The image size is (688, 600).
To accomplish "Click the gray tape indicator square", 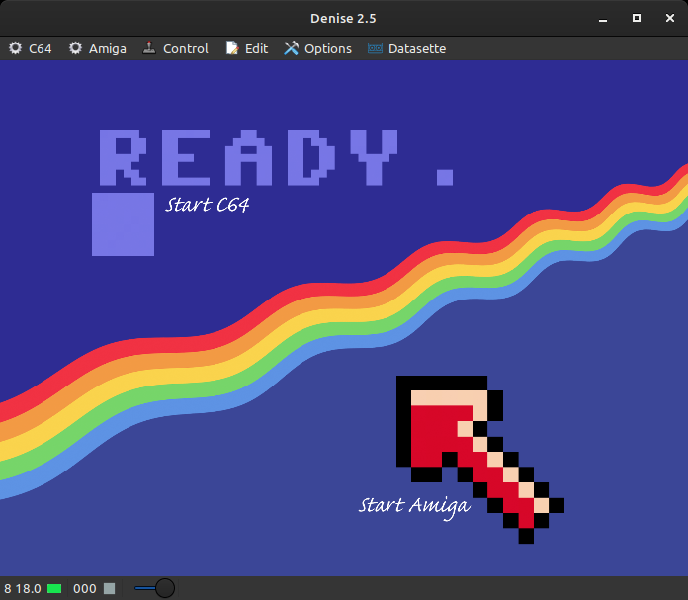I will pyautogui.click(x=110, y=588).
